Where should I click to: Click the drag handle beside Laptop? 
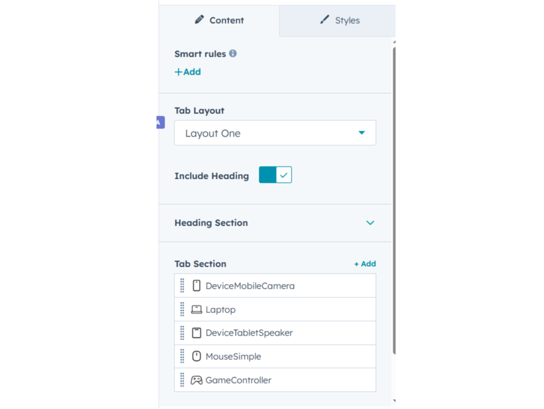[182, 309]
